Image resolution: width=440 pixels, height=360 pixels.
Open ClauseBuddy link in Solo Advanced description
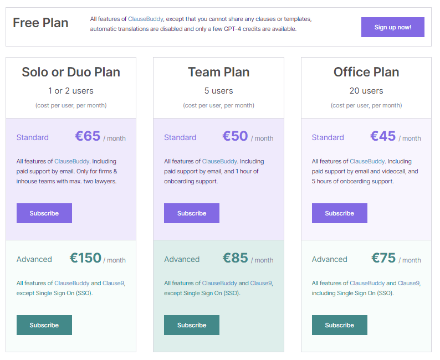(71, 283)
